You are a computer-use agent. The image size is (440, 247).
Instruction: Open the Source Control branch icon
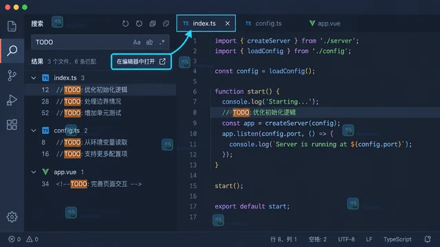[x=12, y=75]
